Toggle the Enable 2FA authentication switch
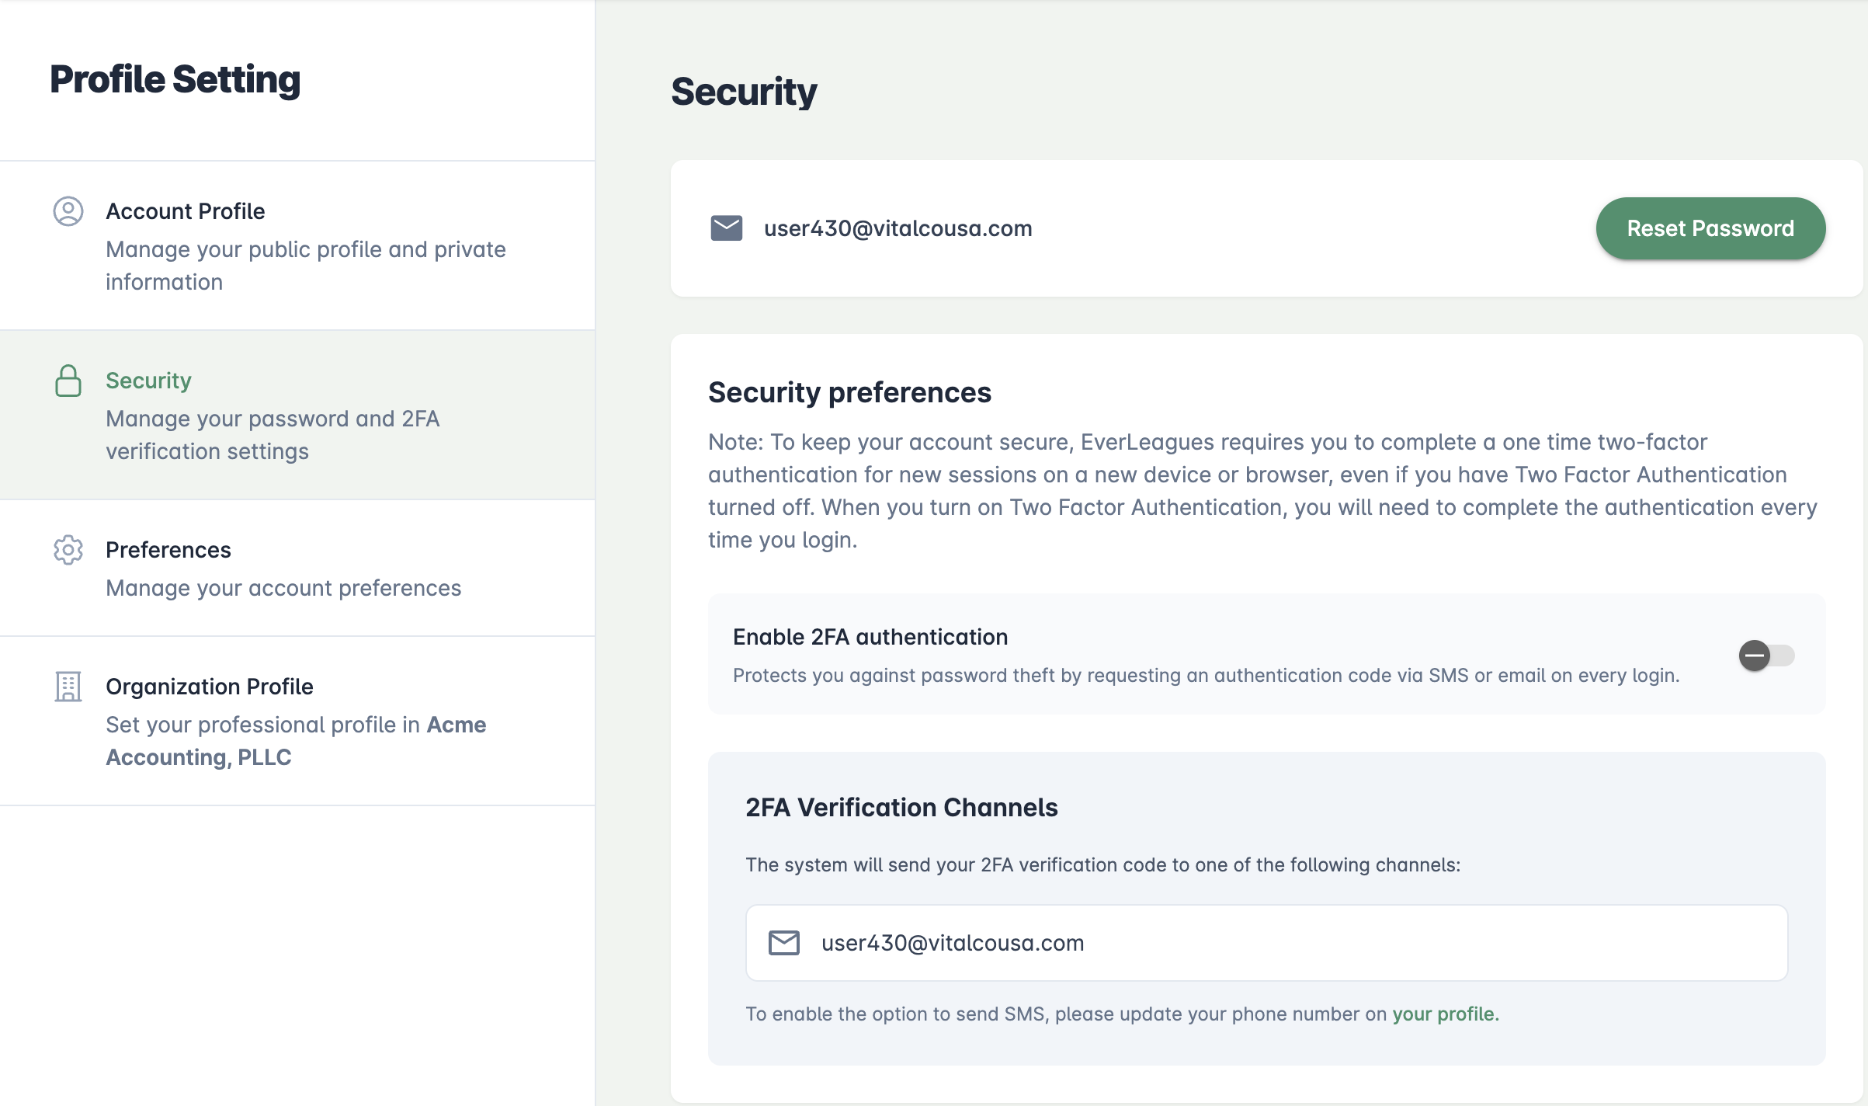 pyautogui.click(x=1766, y=656)
